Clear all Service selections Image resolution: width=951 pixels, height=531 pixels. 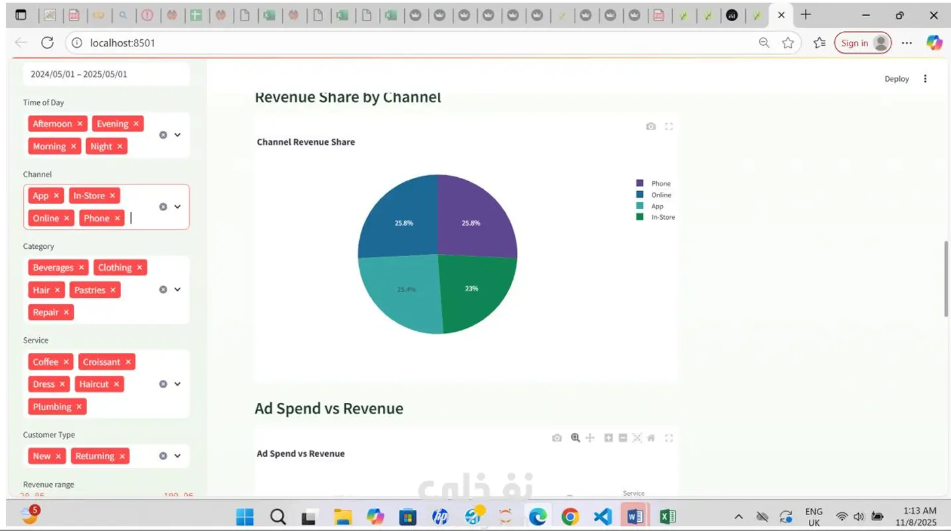tap(163, 384)
